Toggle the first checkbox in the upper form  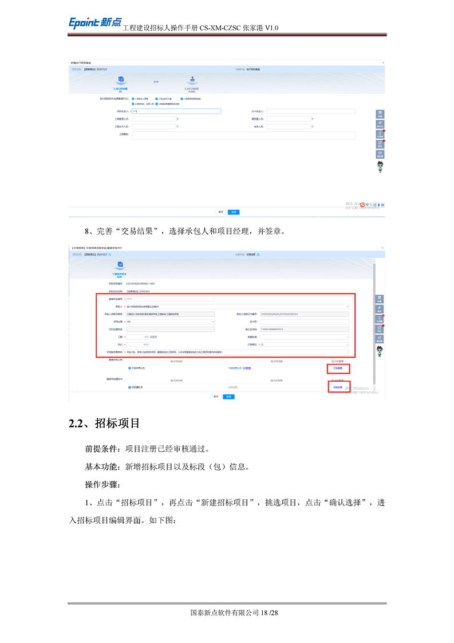[133, 99]
